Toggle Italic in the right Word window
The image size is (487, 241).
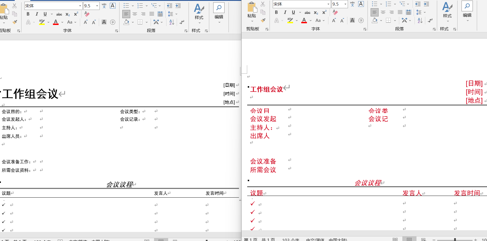[x=285, y=12]
